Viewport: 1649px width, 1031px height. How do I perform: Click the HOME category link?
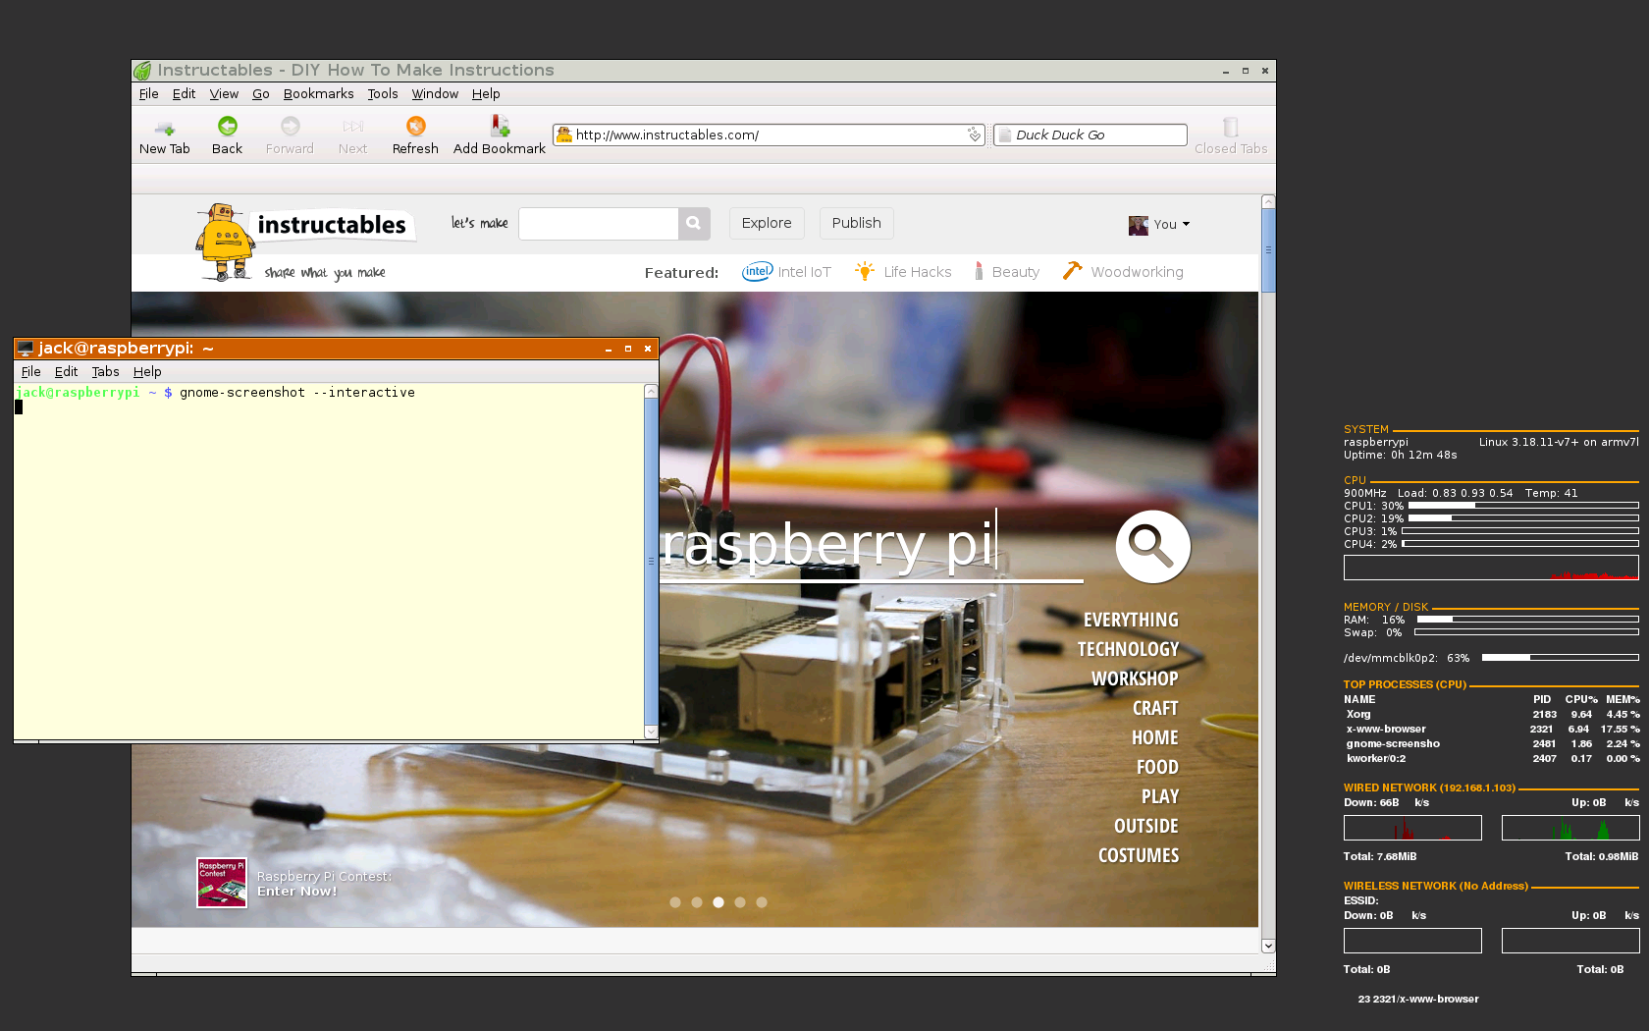click(1154, 737)
